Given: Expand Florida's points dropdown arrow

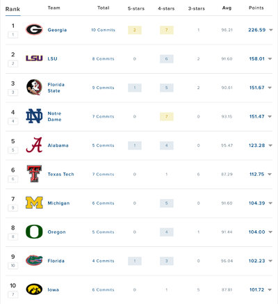Looking at the screenshot, I should coord(270,261).
